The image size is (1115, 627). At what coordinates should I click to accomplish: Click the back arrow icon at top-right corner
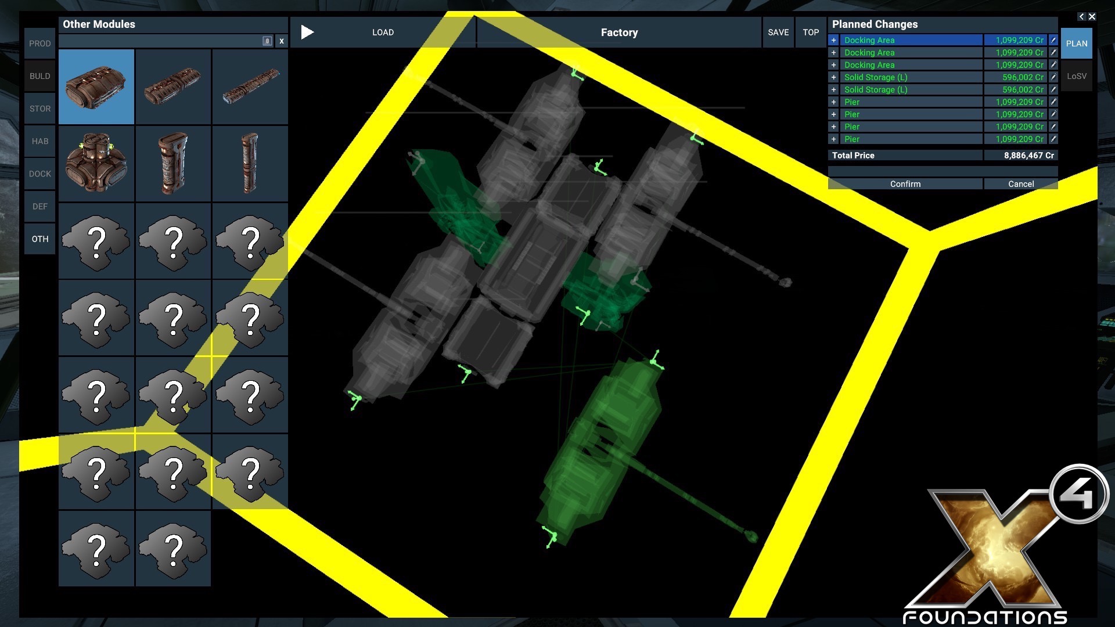pos(1081,17)
